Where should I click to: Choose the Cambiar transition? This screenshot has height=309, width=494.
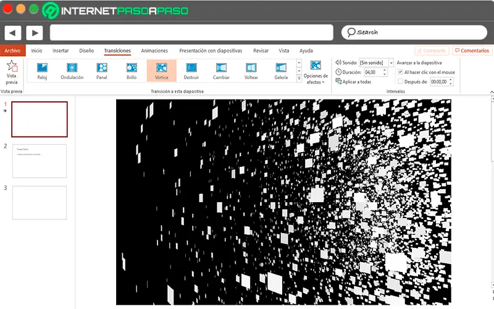(221, 71)
